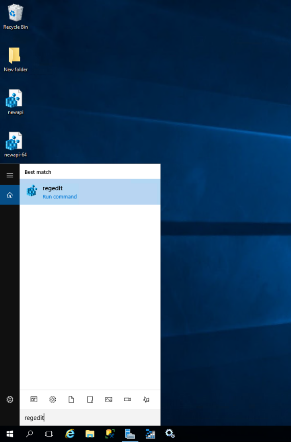Click the taskbar search magnifier icon
This screenshot has width=291, height=442.
coord(29,434)
